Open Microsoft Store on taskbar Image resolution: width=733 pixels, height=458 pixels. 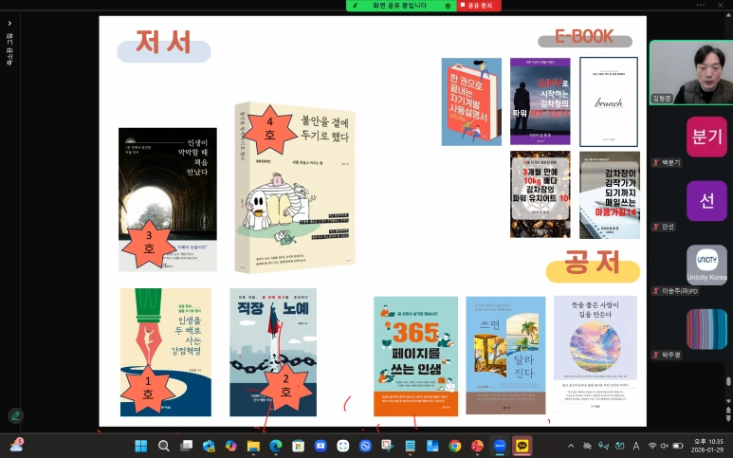(299, 446)
